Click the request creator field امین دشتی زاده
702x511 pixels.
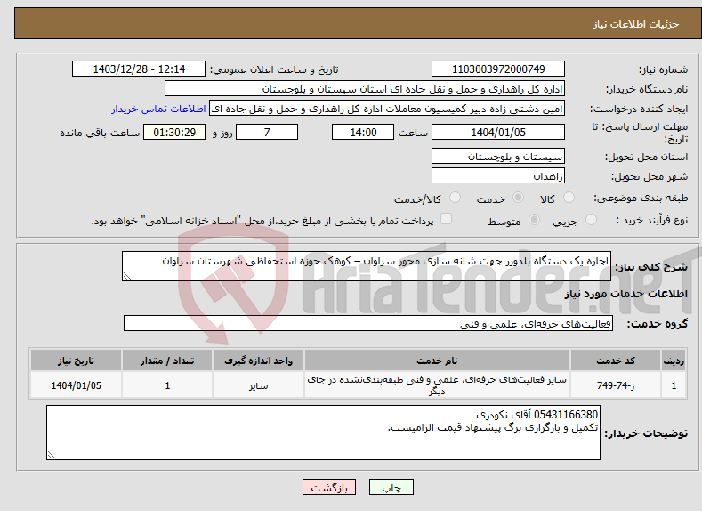(387, 109)
